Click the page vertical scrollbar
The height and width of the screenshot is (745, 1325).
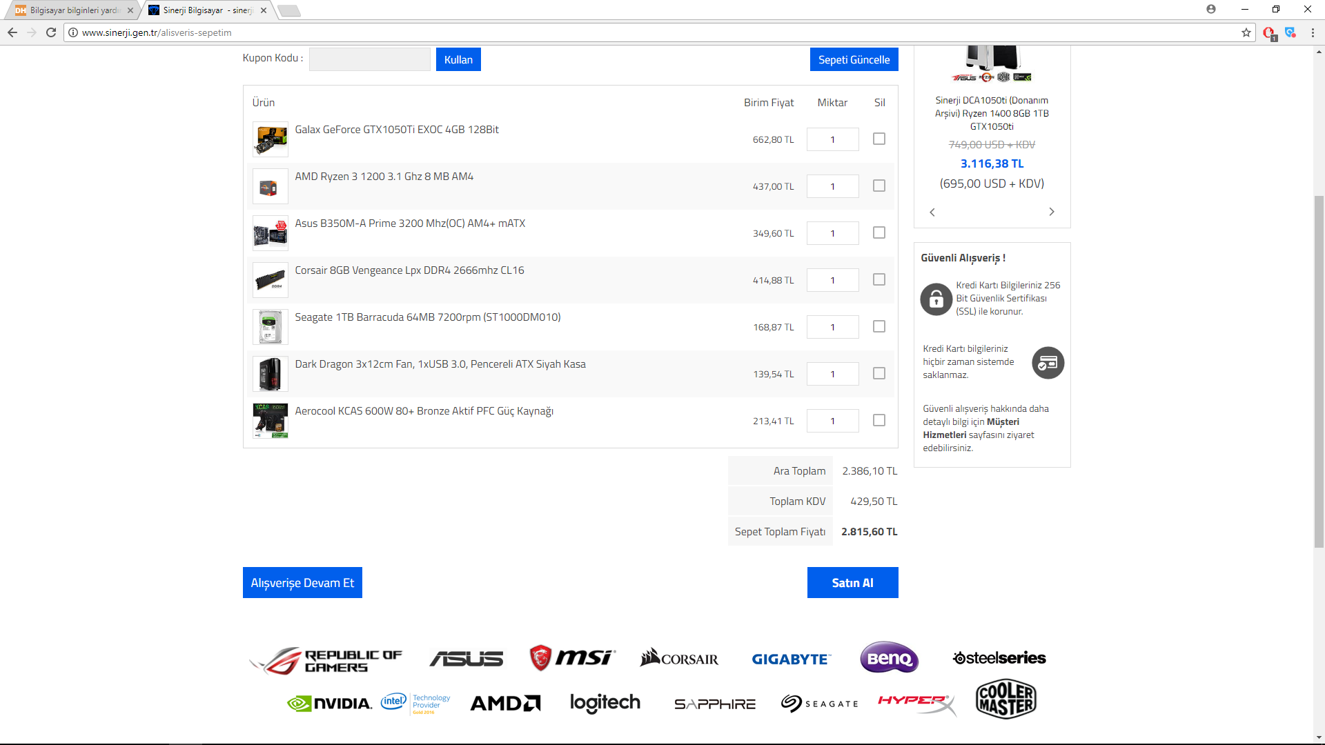pos(1319,371)
